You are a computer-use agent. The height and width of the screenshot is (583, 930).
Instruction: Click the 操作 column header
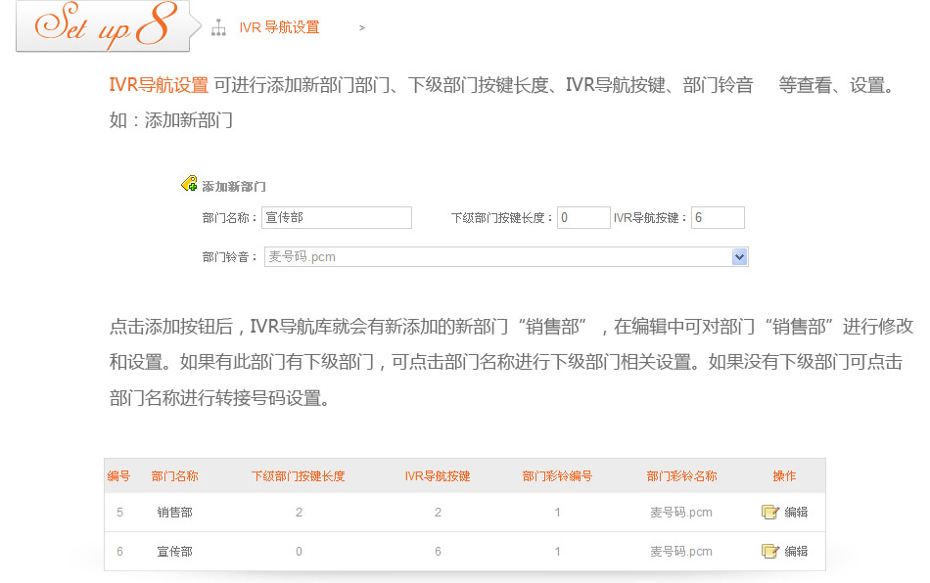pyautogui.click(x=784, y=476)
